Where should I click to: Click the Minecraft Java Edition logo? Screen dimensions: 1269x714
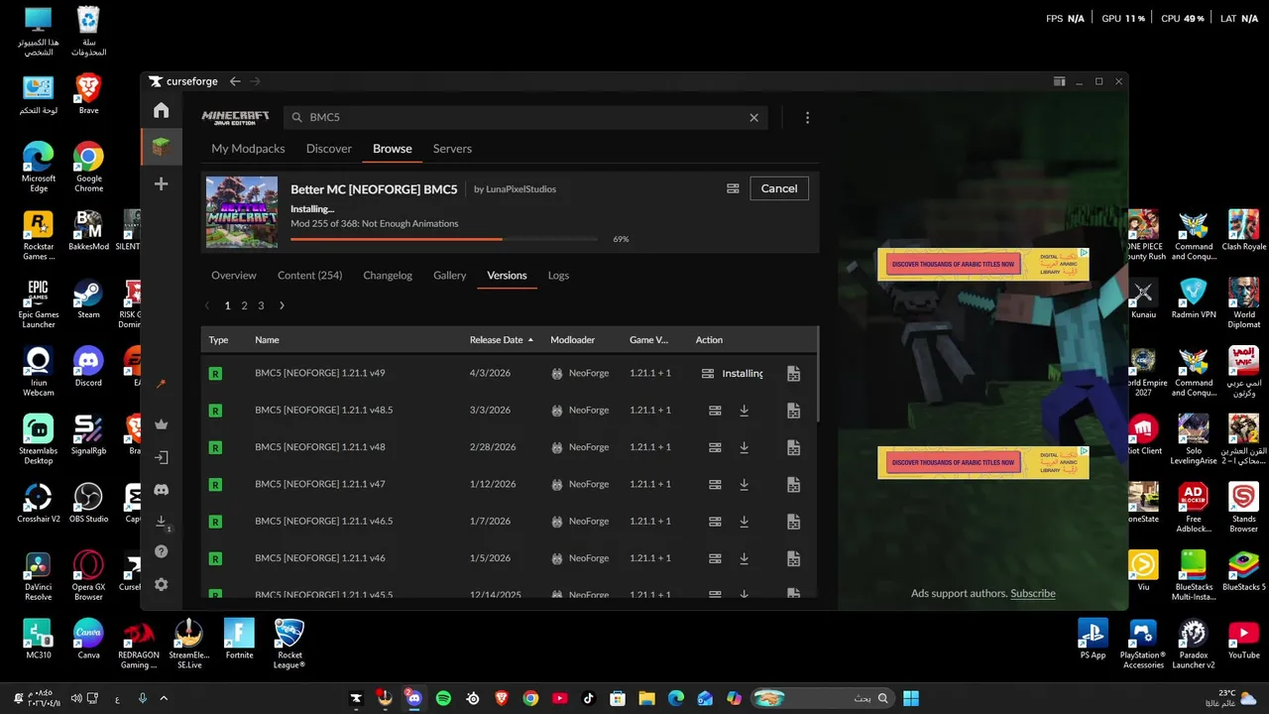tap(235, 117)
